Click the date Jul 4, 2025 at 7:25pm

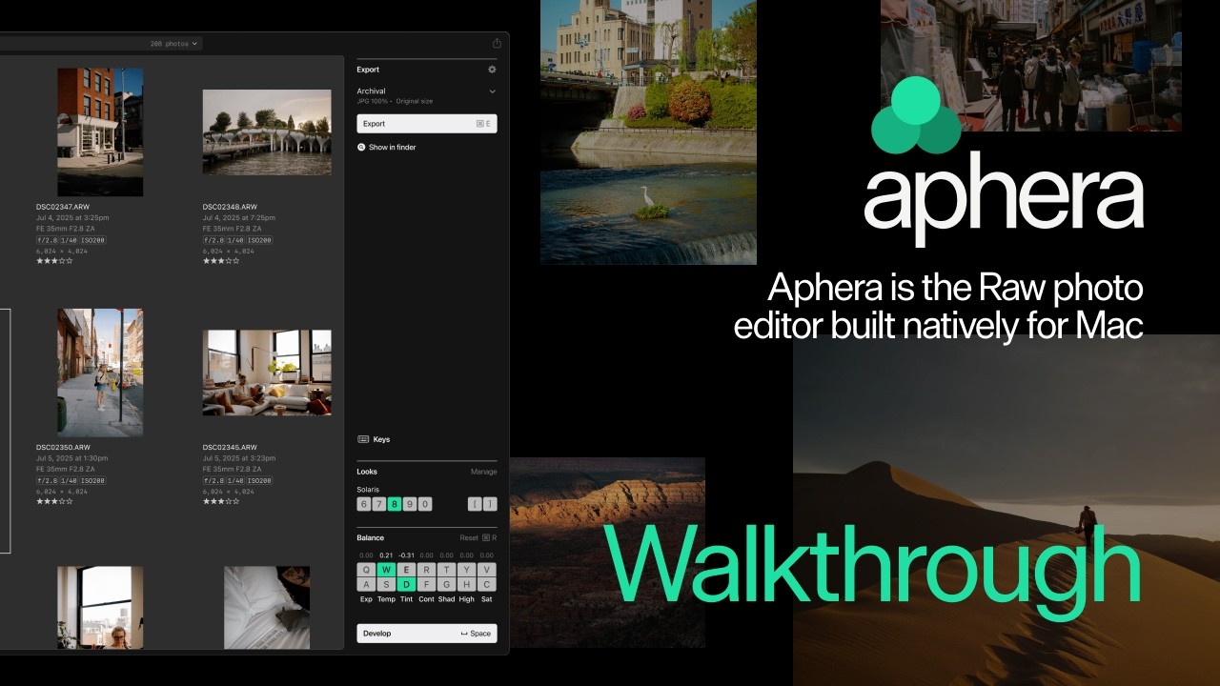tap(239, 218)
